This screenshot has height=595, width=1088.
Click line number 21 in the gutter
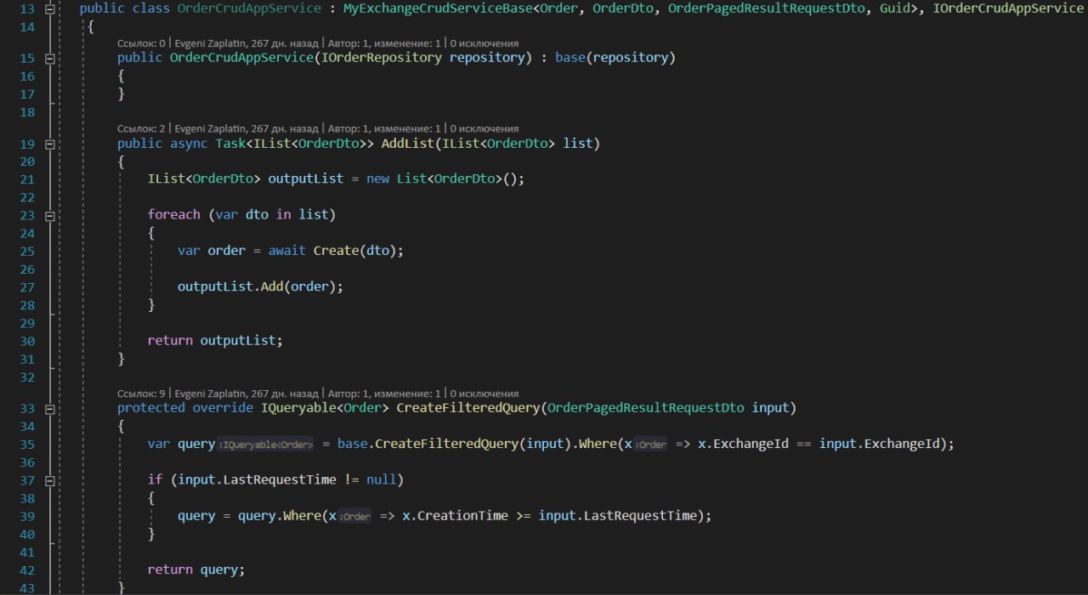point(26,179)
